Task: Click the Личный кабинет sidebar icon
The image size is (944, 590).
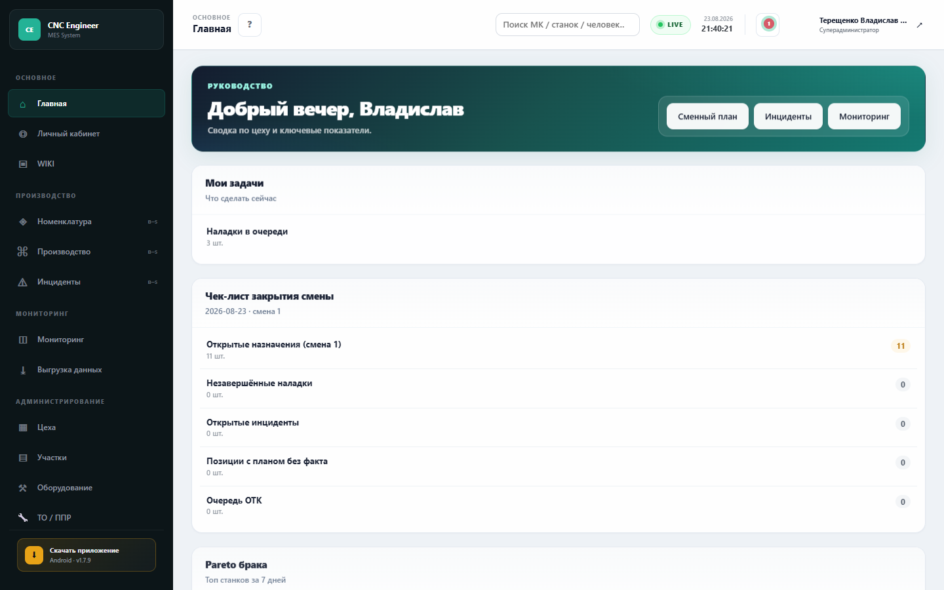Action: [23, 134]
